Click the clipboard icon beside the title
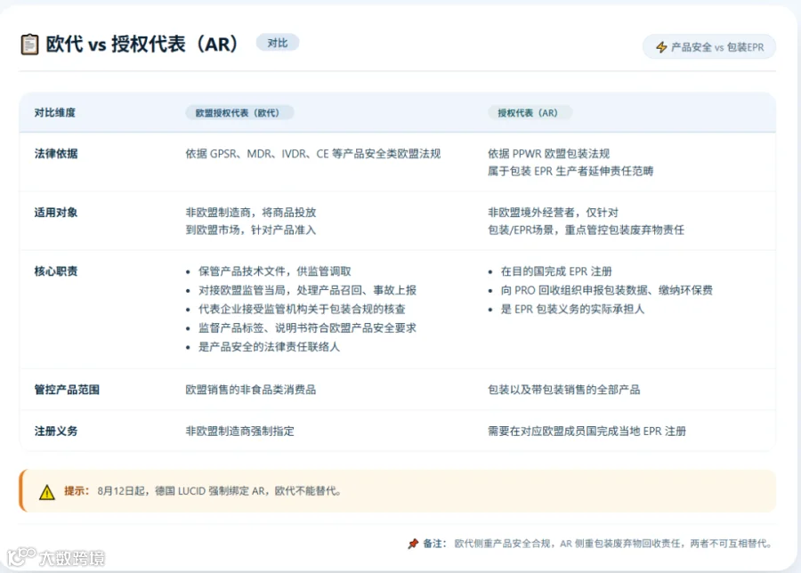This screenshot has height=573, width=801. coord(29,44)
